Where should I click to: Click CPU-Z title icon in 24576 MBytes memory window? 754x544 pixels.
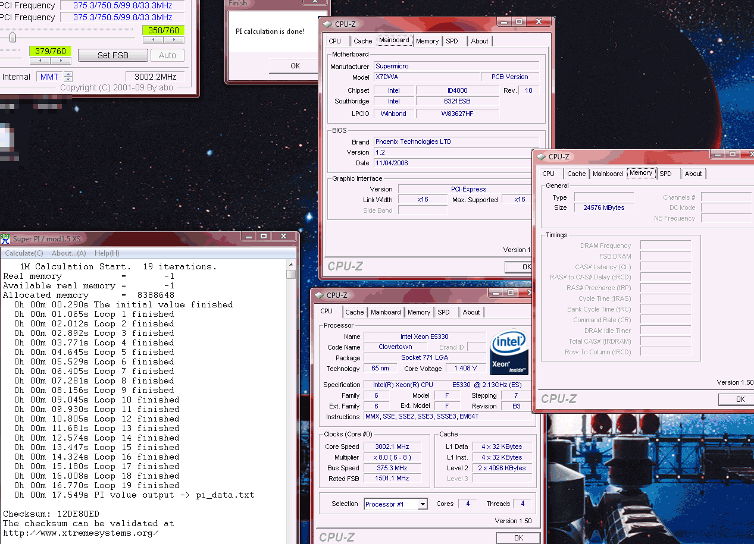click(541, 157)
